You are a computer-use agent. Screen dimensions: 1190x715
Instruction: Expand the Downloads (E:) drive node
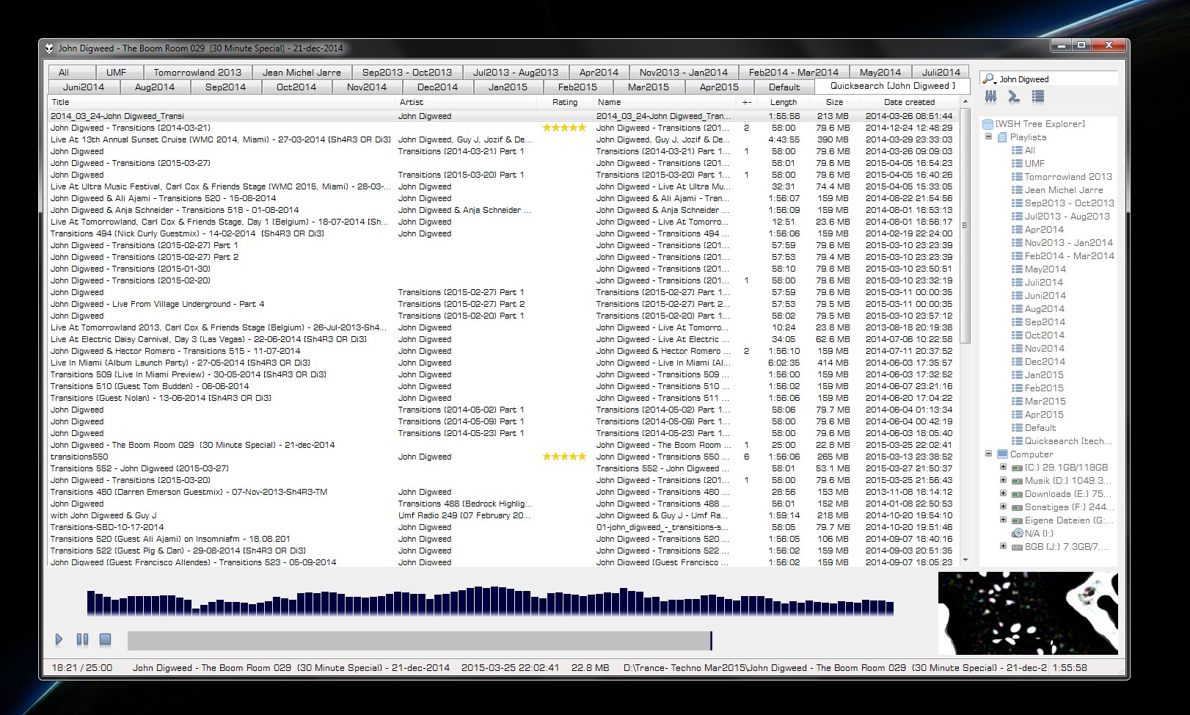pos(1003,493)
